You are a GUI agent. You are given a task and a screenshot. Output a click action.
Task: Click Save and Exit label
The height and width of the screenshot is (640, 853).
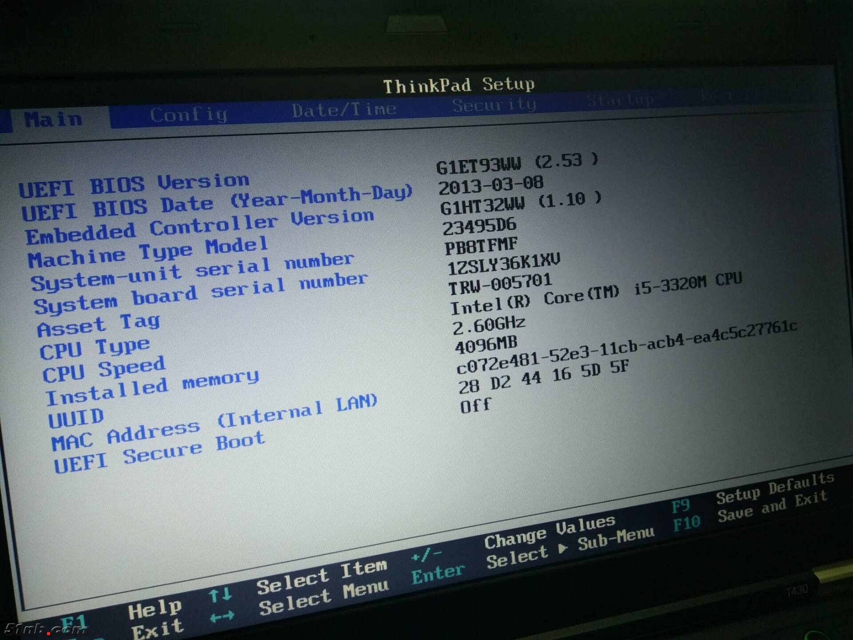click(x=772, y=507)
